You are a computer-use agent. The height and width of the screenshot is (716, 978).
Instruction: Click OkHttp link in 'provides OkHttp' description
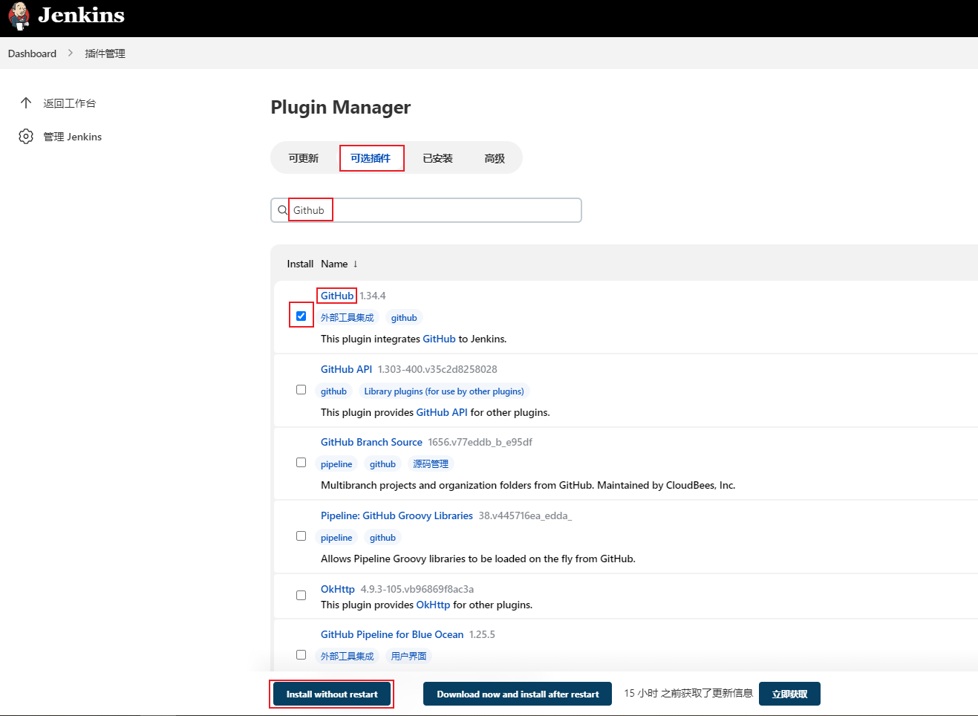[x=433, y=605]
